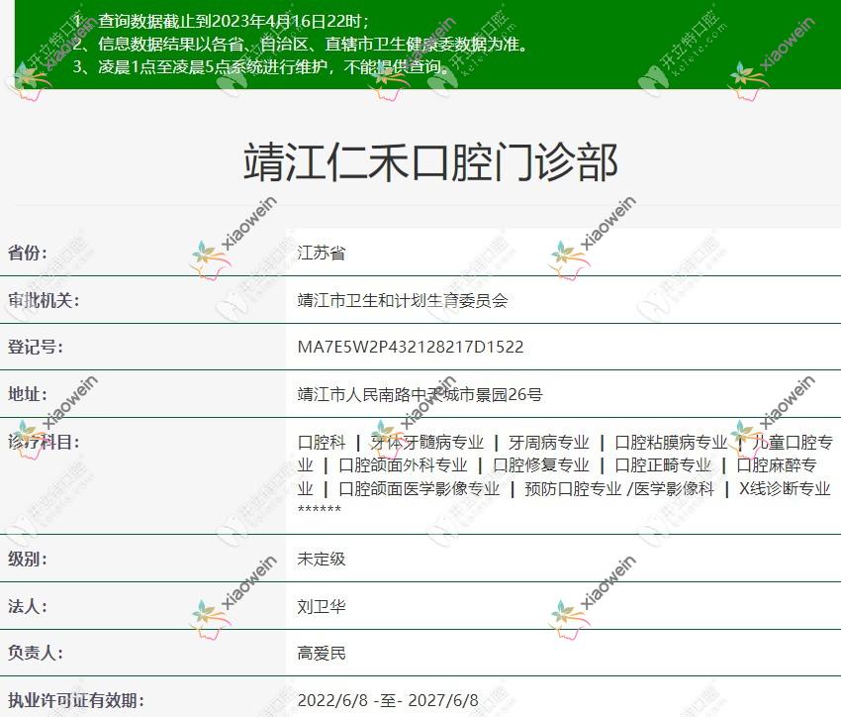Viewport: 841px width, 717px height.
Task: Click notice line 查询数据截止到2023年4月16日22时
Action: tap(222, 21)
